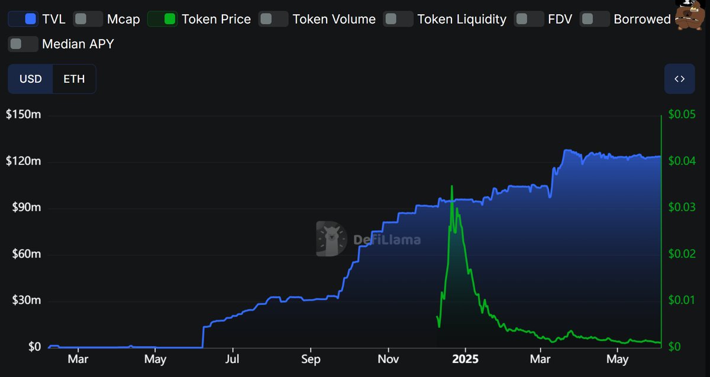This screenshot has width=710, height=377.
Task: Click the $90m TVL axis label
Action: pos(26,208)
